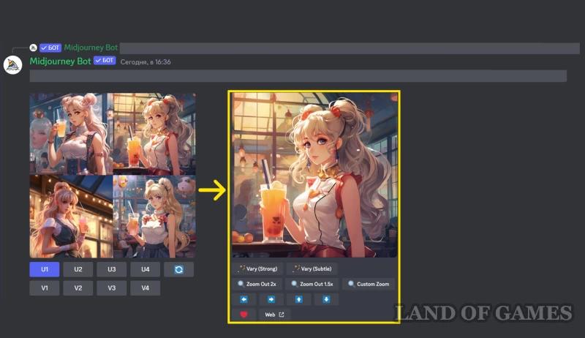Pan the image left with the arrow button

pyautogui.click(x=244, y=299)
